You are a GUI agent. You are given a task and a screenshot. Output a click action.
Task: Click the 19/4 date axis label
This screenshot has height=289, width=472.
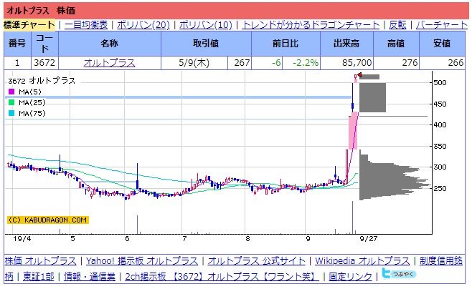[x=22, y=239]
